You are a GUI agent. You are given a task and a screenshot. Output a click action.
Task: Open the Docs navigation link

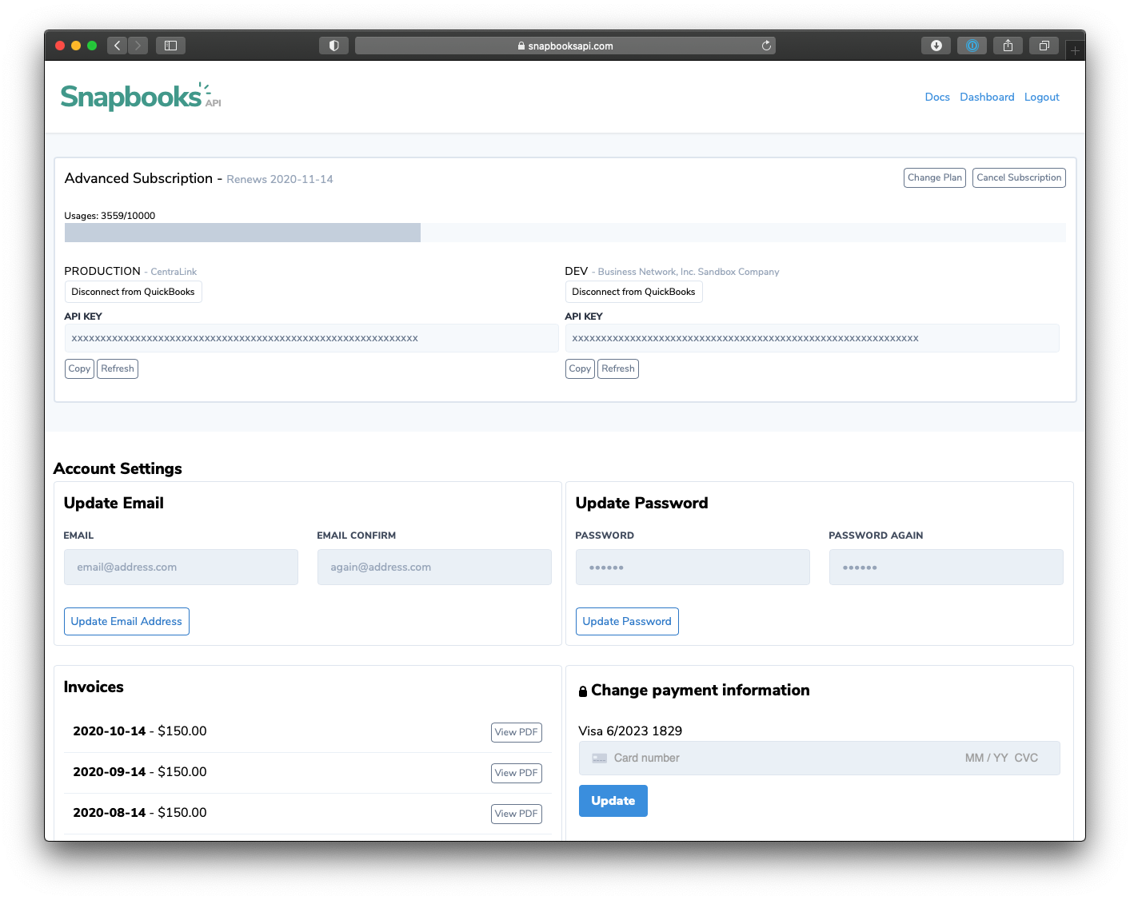click(x=936, y=97)
